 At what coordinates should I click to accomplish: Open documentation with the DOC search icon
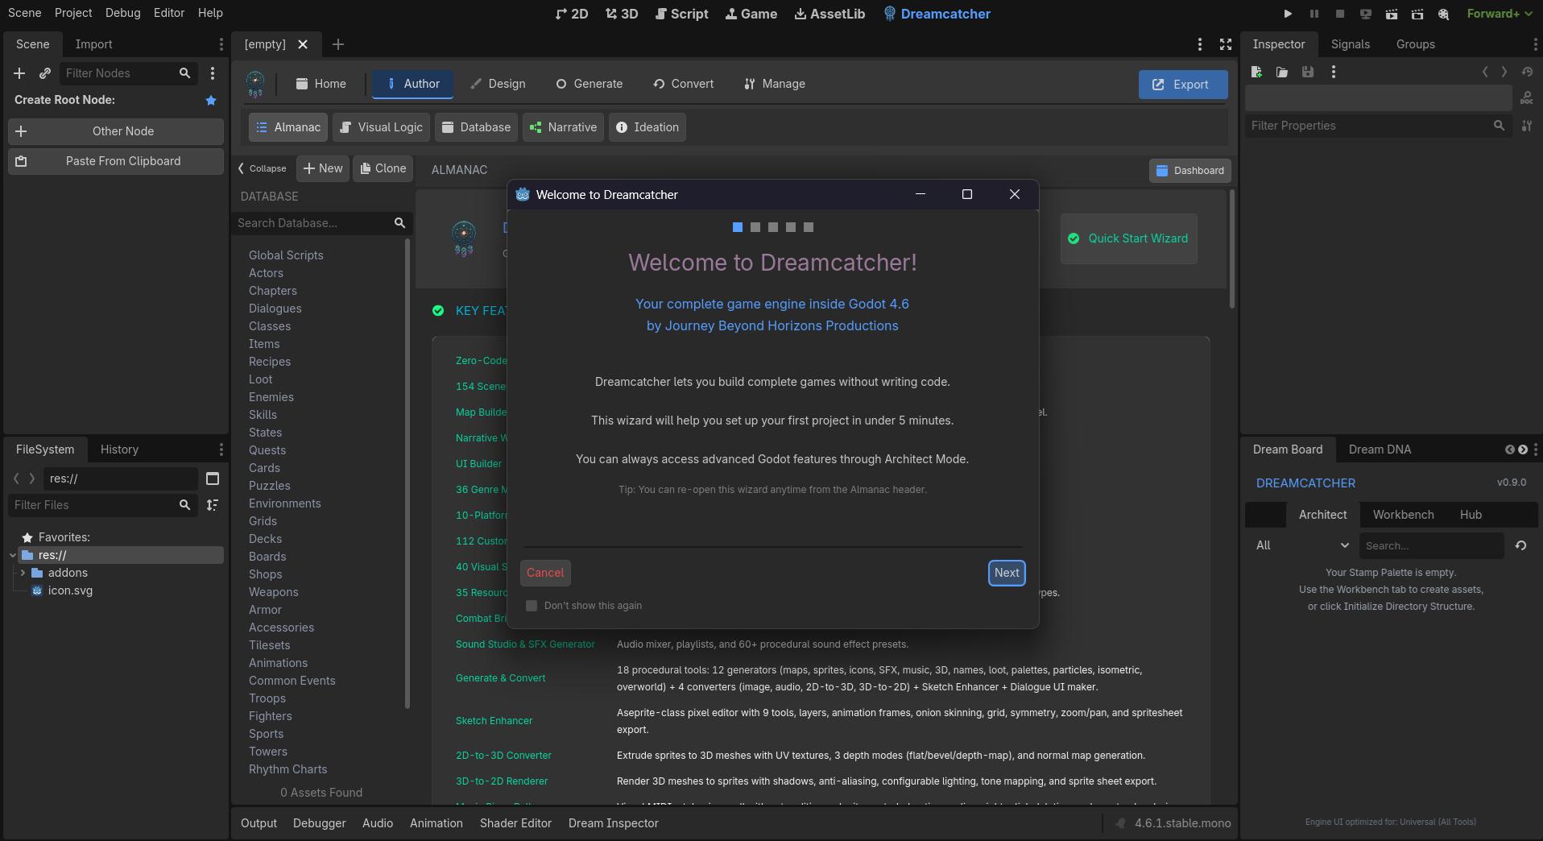coord(1527,98)
